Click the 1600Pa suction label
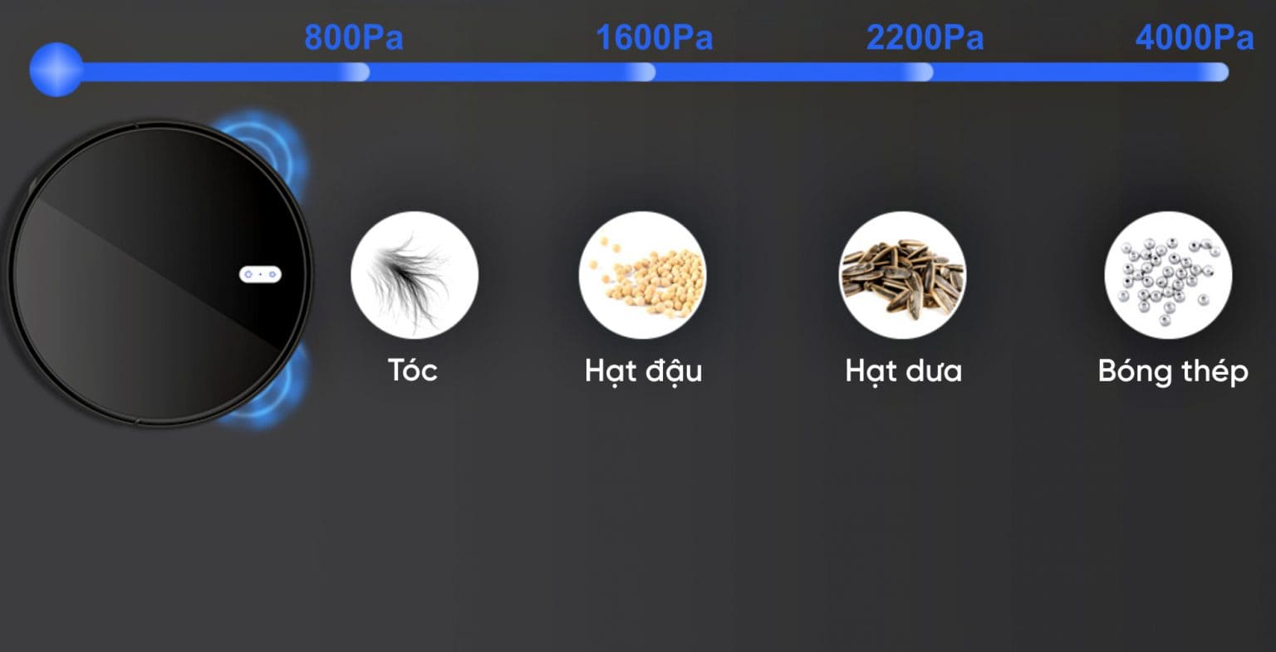Viewport: 1276px width, 652px height. pyautogui.click(x=655, y=37)
